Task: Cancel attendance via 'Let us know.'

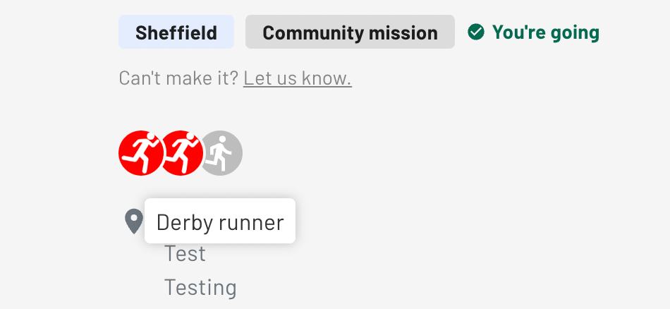Action: coord(298,78)
